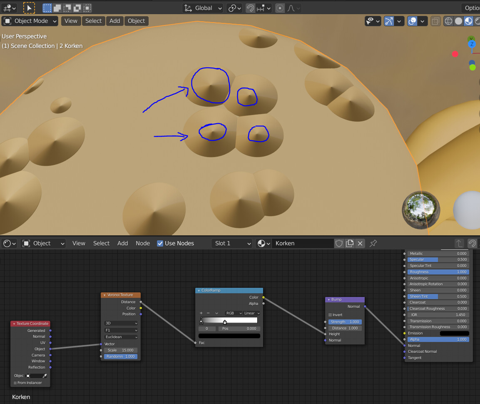Image resolution: width=480 pixels, height=404 pixels.
Task: Unlink the Korken material with the X button
Action: [x=360, y=243]
